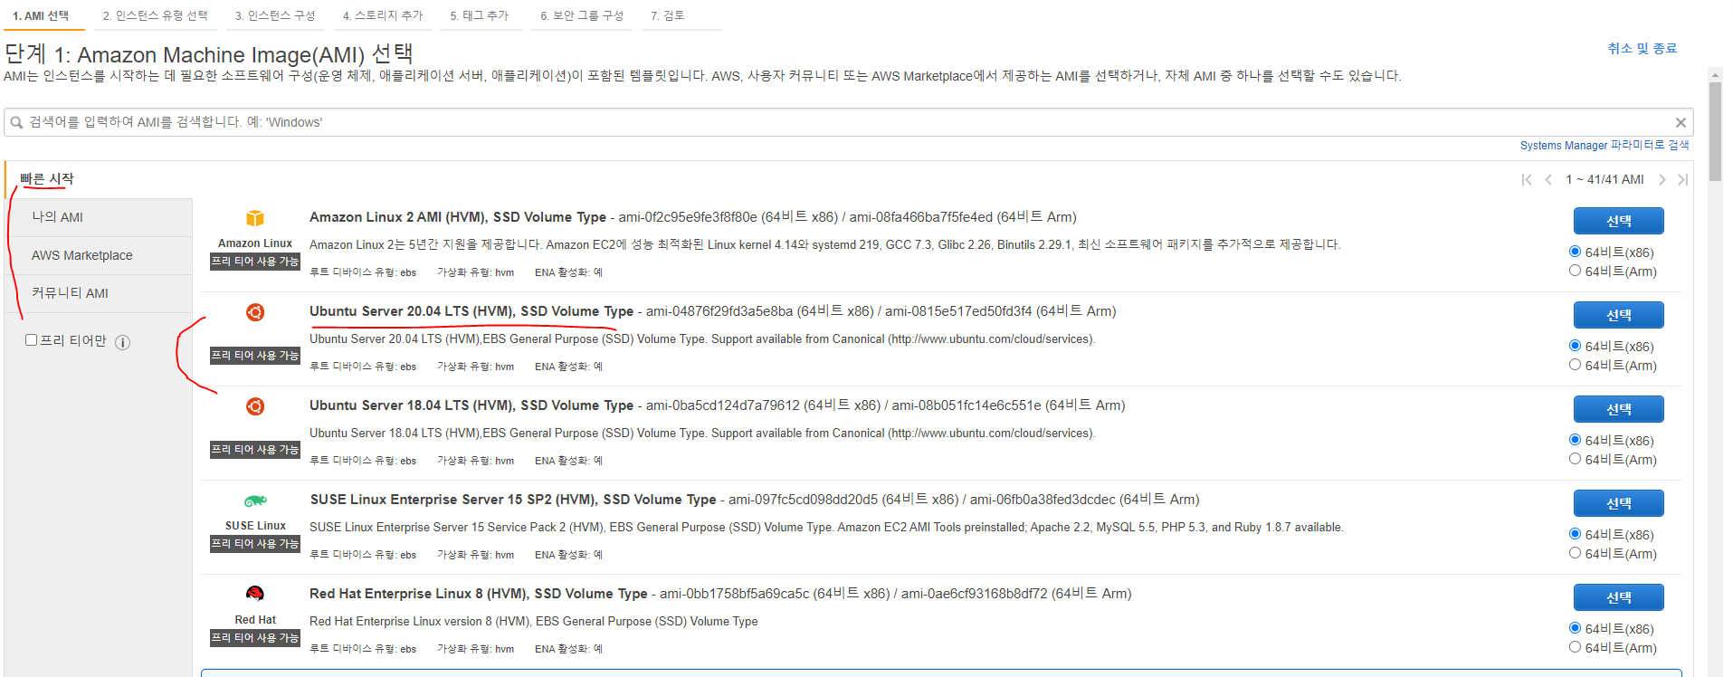Go to first page of AMI list
The height and width of the screenshot is (677, 1733).
pyautogui.click(x=1527, y=180)
